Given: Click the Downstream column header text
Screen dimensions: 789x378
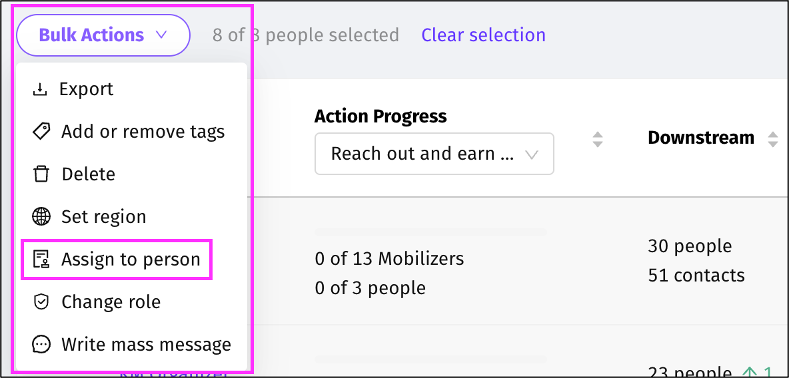Looking at the screenshot, I should [700, 138].
